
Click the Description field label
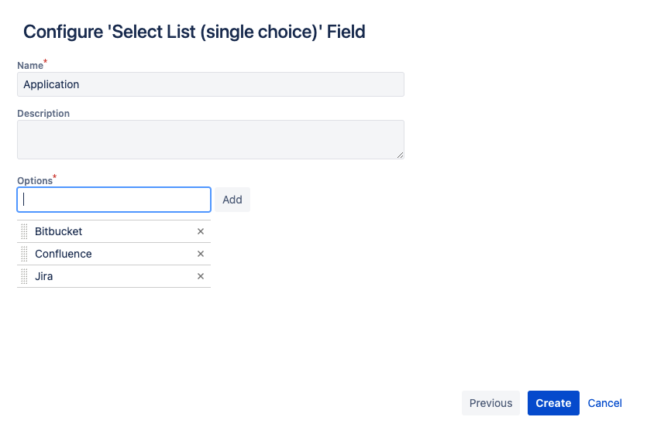43,114
